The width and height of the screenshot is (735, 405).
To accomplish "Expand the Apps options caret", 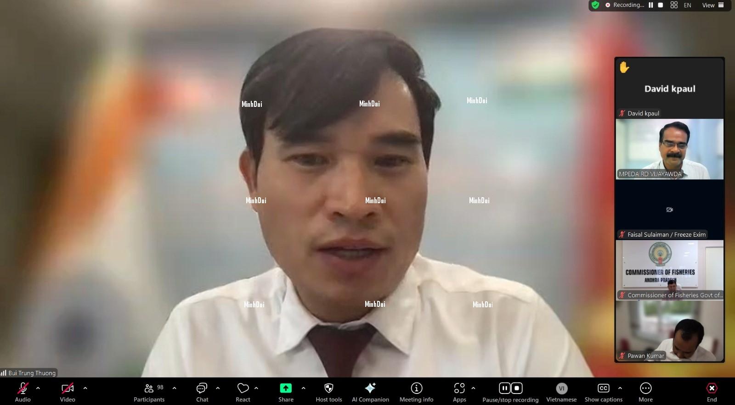I will [x=473, y=388].
